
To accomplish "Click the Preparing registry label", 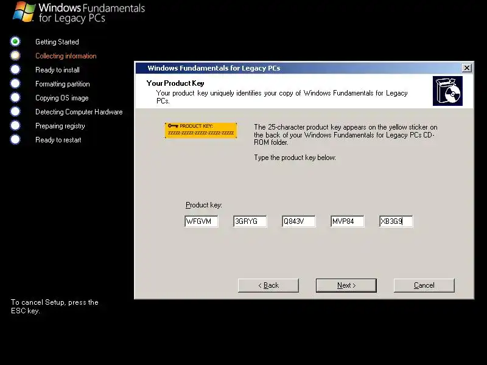I will point(60,126).
